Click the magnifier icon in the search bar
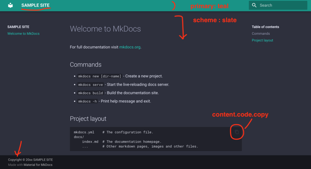Image resolution: width=311 pixels, height=169 pixels. 254,5
